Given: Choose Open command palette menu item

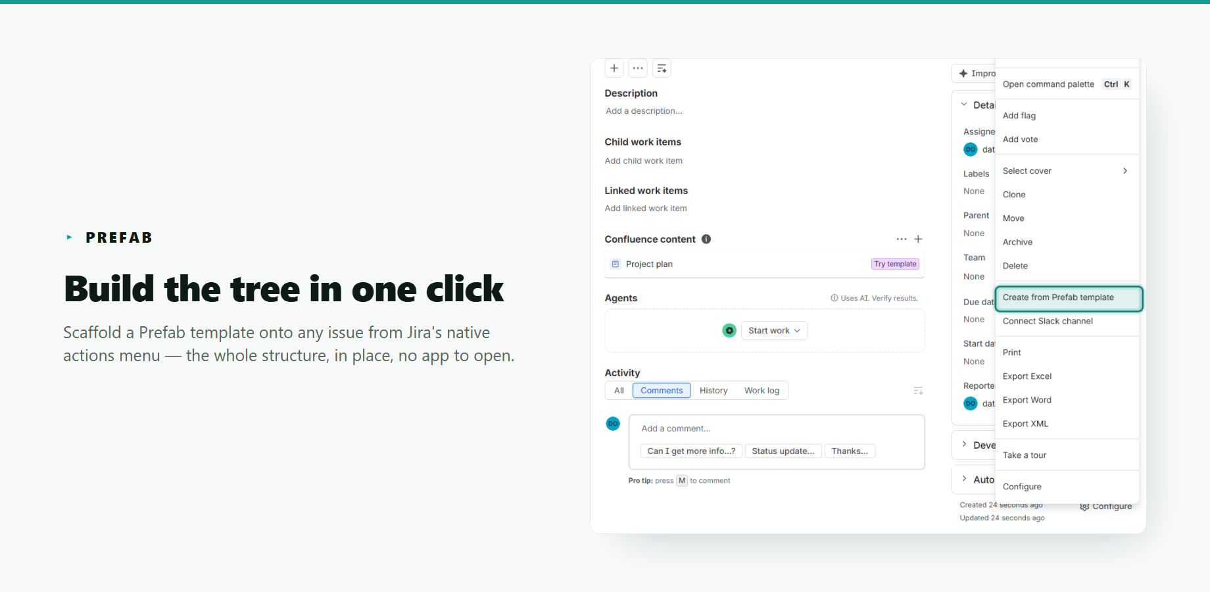Looking at the screenshot, I should (x=1067, y=84).
